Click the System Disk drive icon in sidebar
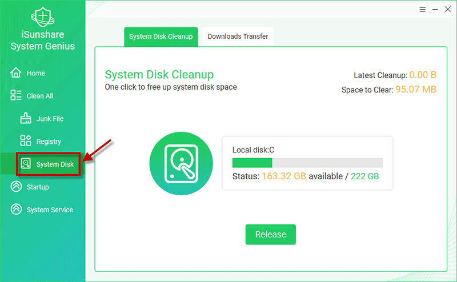Screen dimensions: 457x282 [x=26, y=163]
